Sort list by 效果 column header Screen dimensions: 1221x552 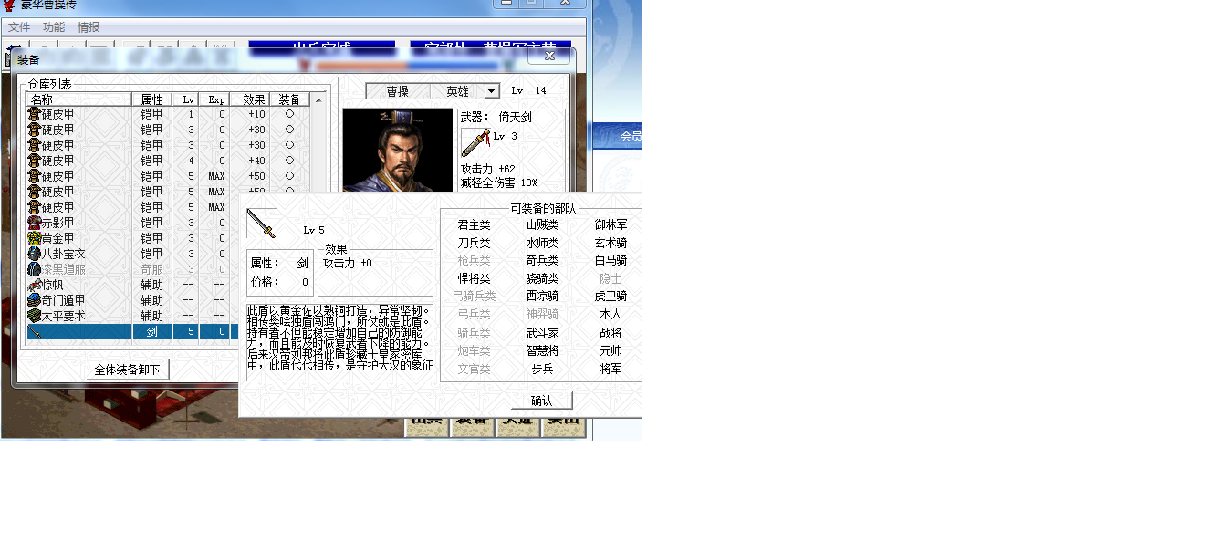pos(249,99)
